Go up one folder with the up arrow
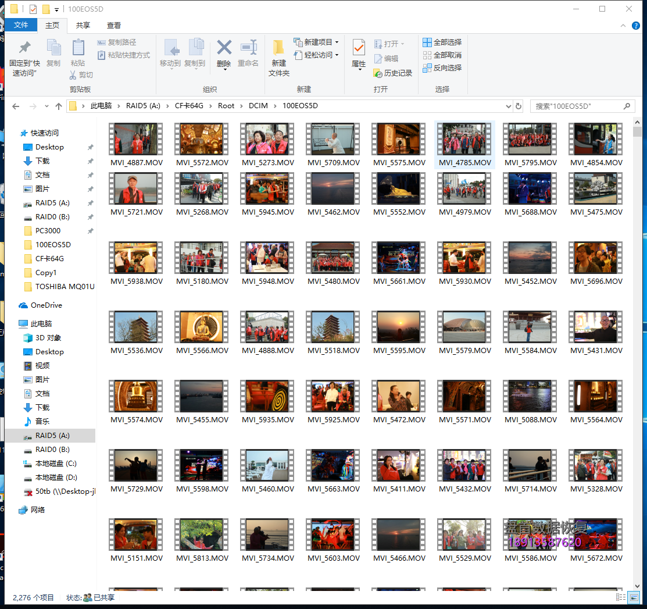Screen dimensions: 647x609 (x=59, y=106)
